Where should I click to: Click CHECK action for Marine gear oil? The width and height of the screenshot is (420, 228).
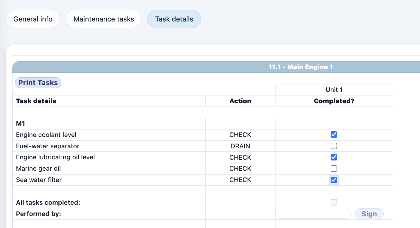(x=240, y=169)
